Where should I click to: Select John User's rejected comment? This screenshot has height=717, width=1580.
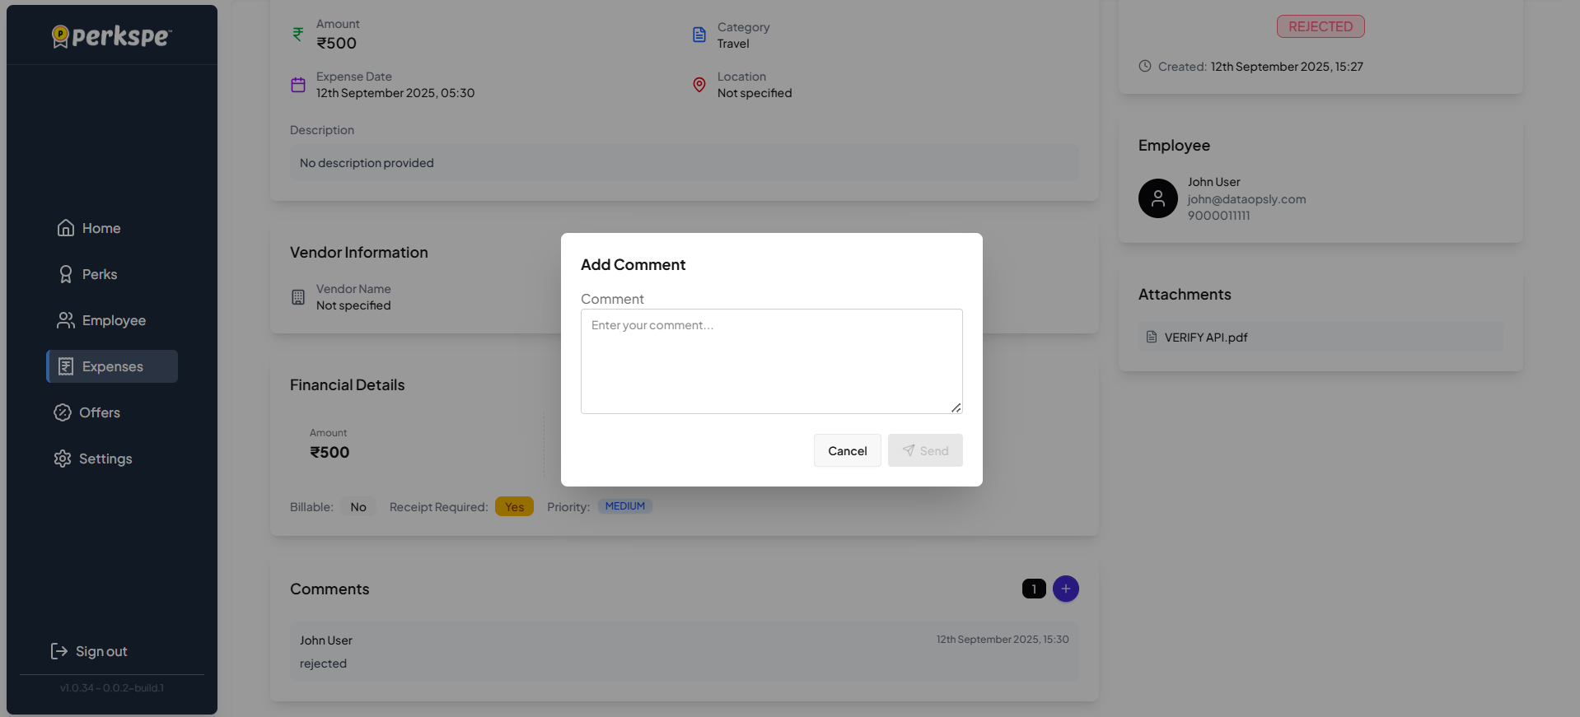click(x=684, y=651)
